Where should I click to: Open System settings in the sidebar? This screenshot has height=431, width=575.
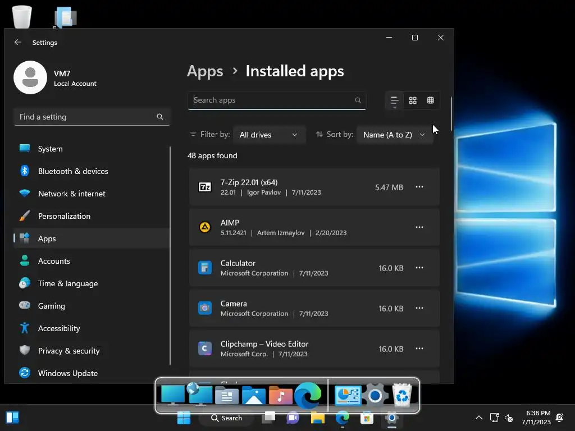coord(92,149)
